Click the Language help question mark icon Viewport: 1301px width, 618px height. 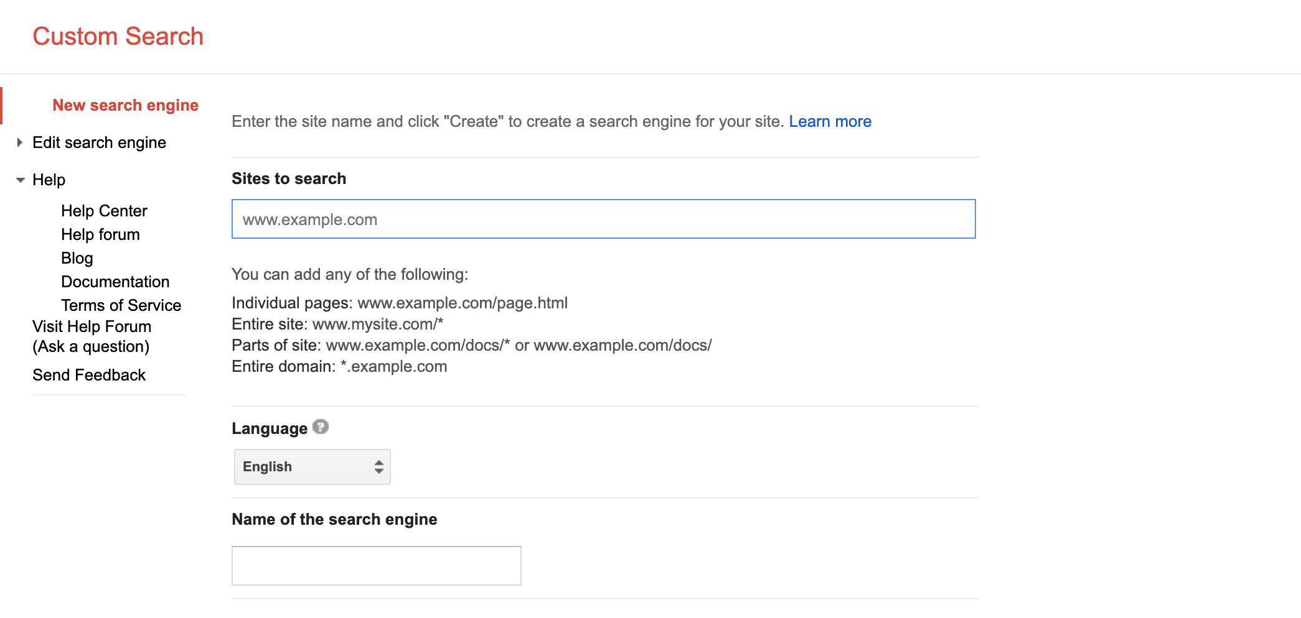pyautogui.click(x=321, y=427)
